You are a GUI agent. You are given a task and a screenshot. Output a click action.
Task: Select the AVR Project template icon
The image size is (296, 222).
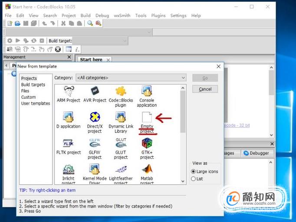coord(95,94)
